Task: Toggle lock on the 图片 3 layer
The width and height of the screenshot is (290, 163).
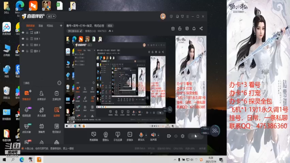Action: point(27,45)
